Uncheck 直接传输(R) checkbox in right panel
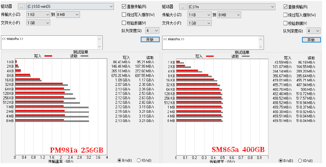Image resolution: width=326 pixels, height=167 pixels. coord(285,7)
